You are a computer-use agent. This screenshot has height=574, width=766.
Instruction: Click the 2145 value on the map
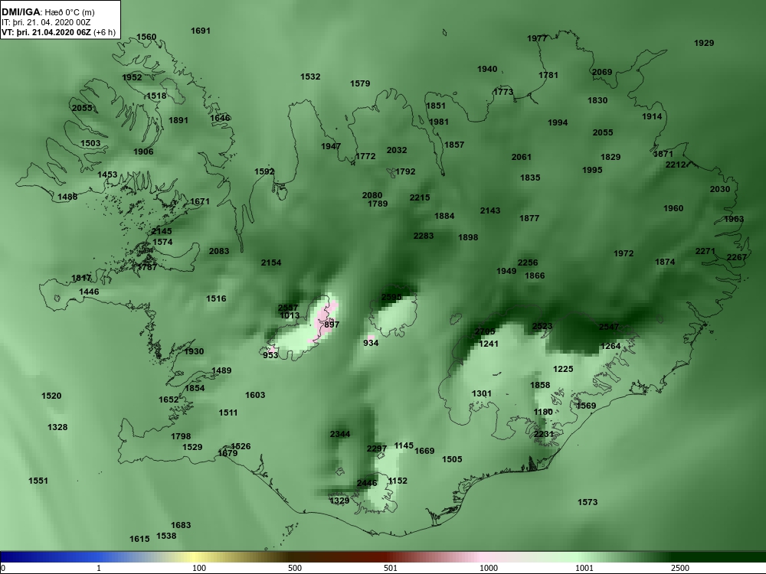coord(162,231)
